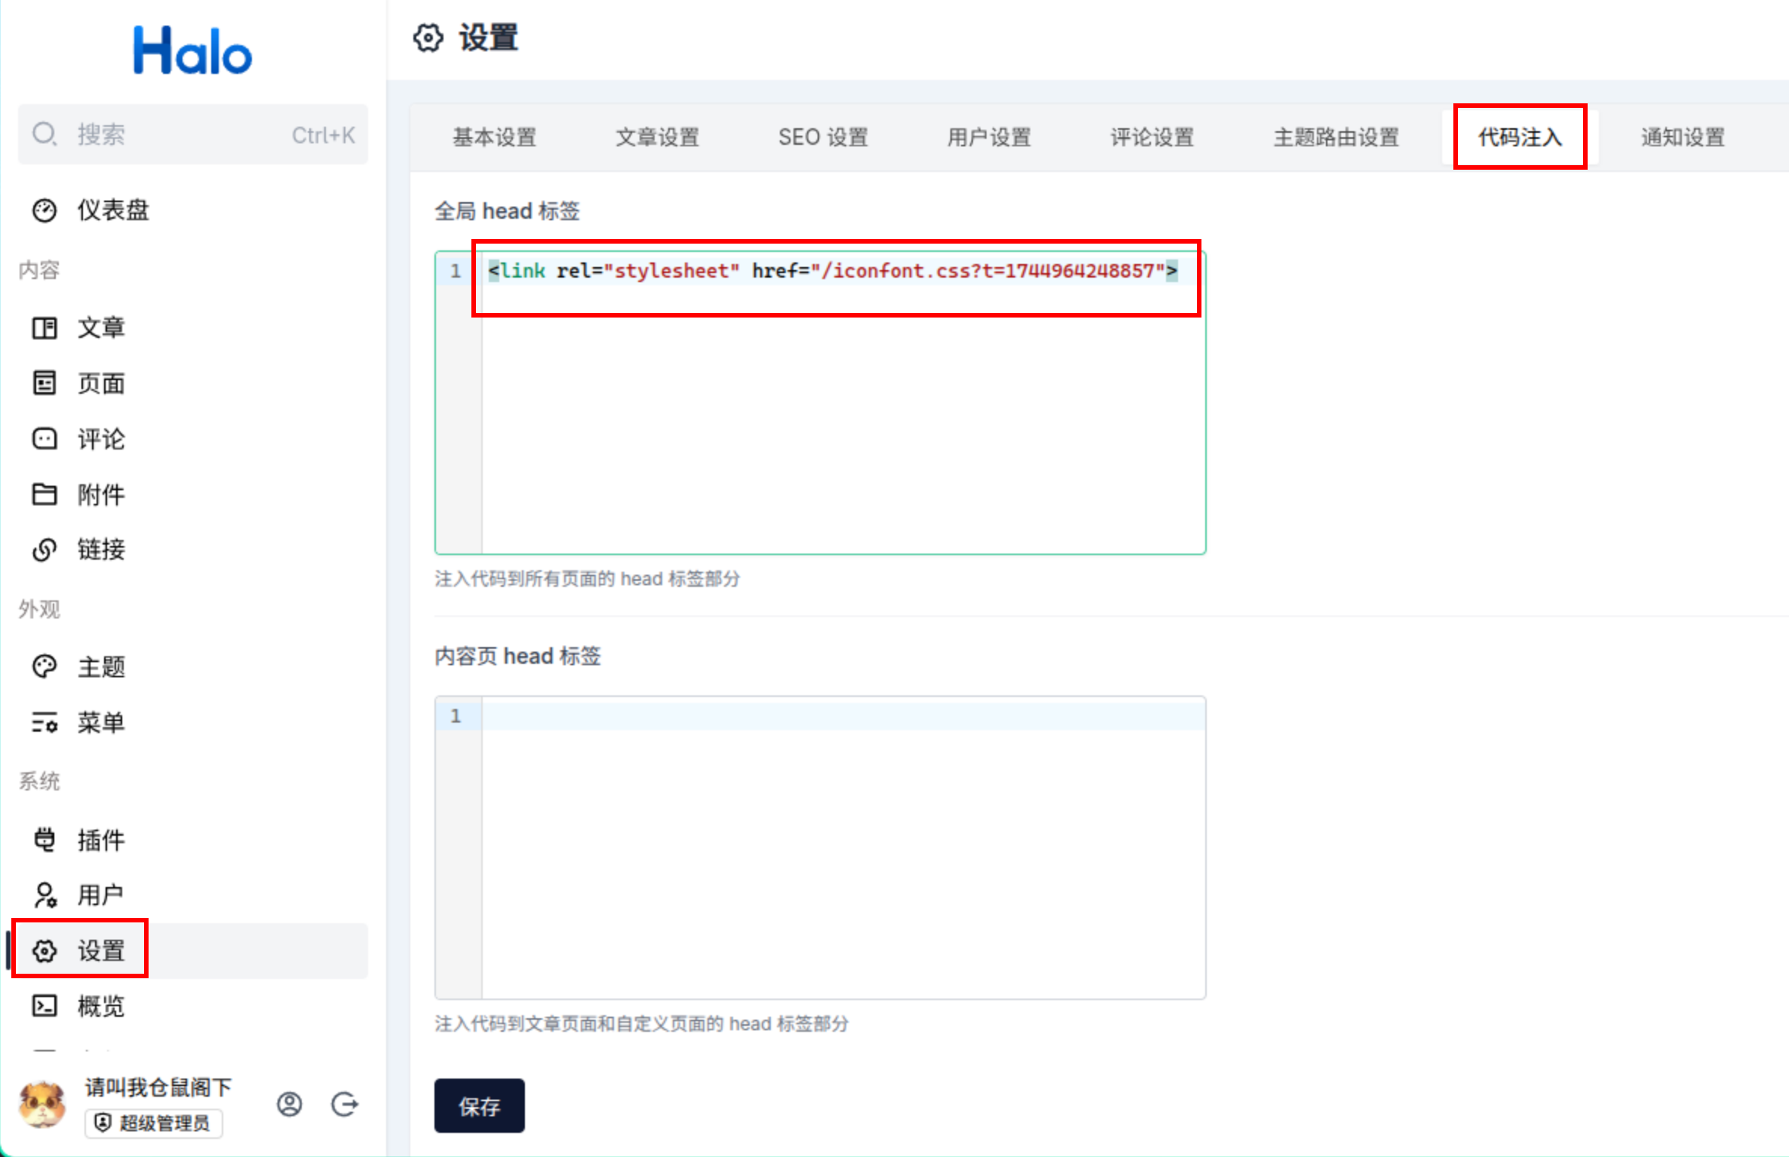Click the logout arrow icon
The width and height of the screenshot is (1789, 1157).
[x=345, y=1104]
